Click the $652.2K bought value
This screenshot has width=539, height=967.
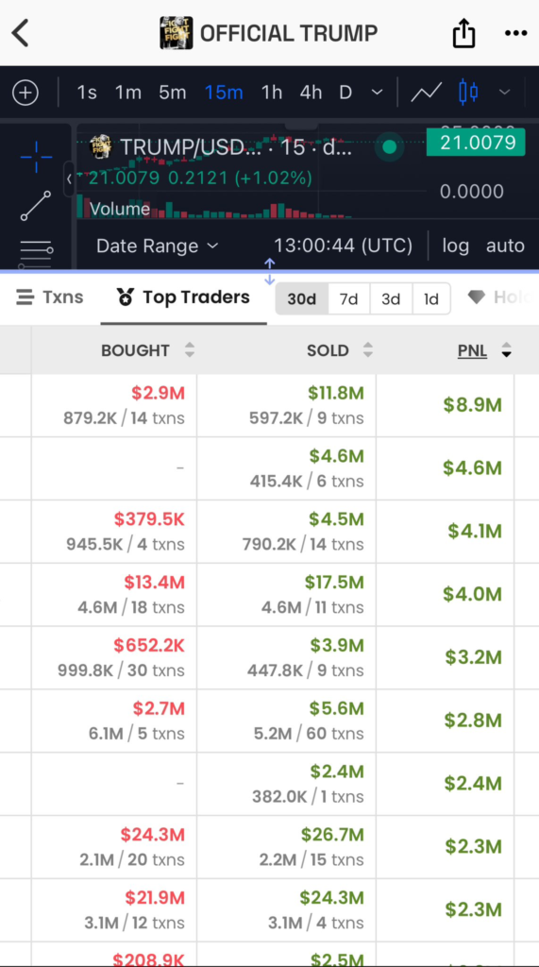click(148, 645)
